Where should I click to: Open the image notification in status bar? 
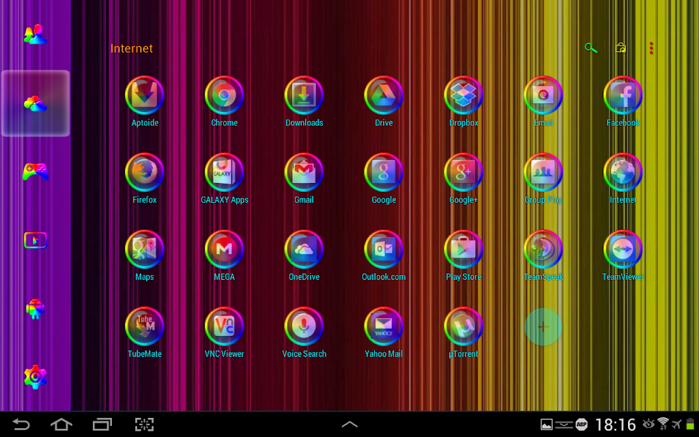point(547,425)
